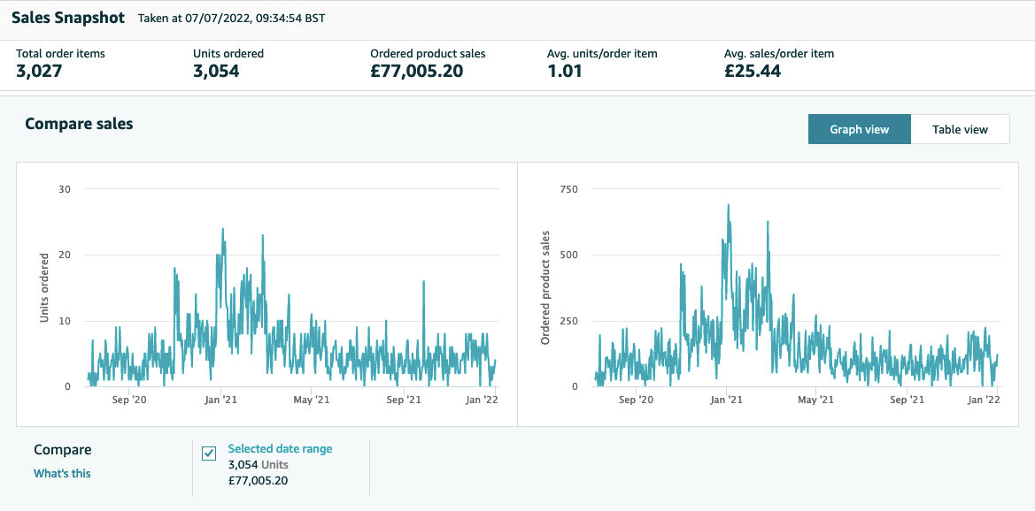Click the Avg. sales/order item value £25.44
This screenshot has width=1035, height=511.
pyautogui.click(x=753, y=72)
